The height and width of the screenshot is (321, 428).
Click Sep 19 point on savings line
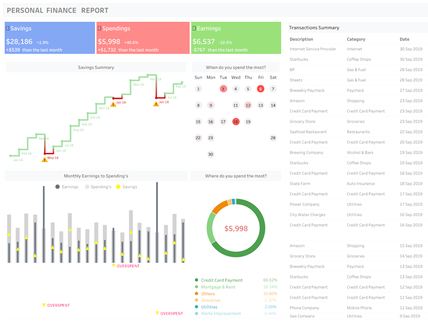[x=182, y=83]
